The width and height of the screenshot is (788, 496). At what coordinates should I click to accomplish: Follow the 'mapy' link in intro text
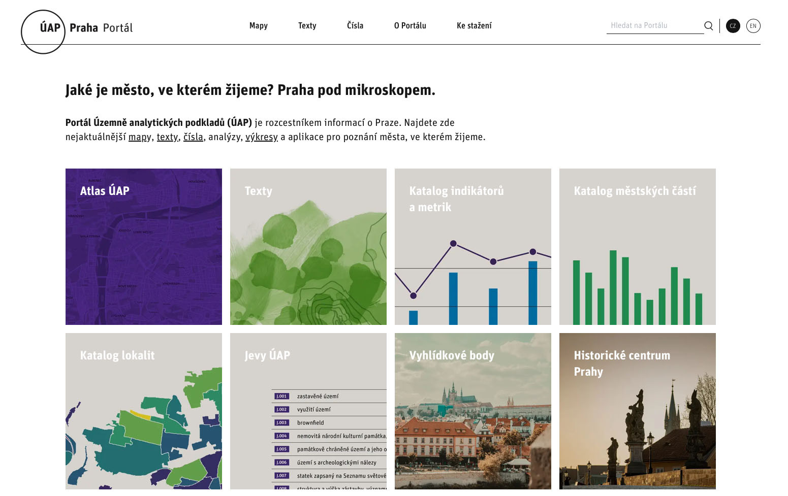(x=139, y=137)
